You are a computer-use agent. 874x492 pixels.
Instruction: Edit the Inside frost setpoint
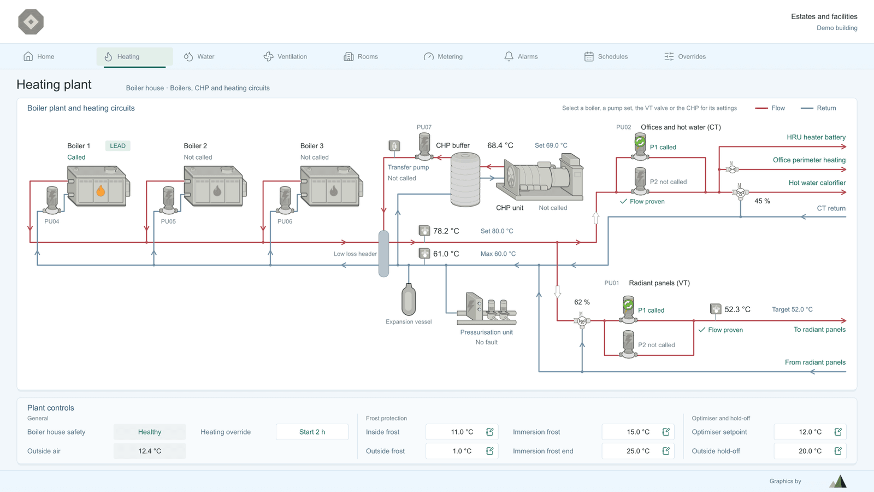click(490, 432)
